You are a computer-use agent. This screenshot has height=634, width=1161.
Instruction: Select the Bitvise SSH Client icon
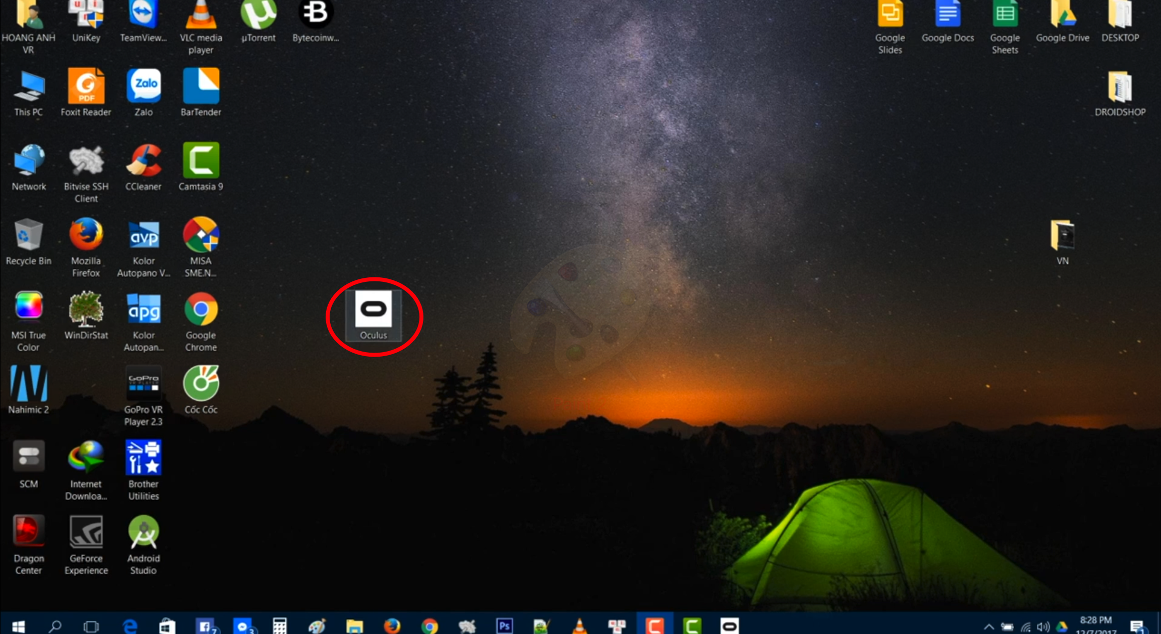tap(86, 174)
